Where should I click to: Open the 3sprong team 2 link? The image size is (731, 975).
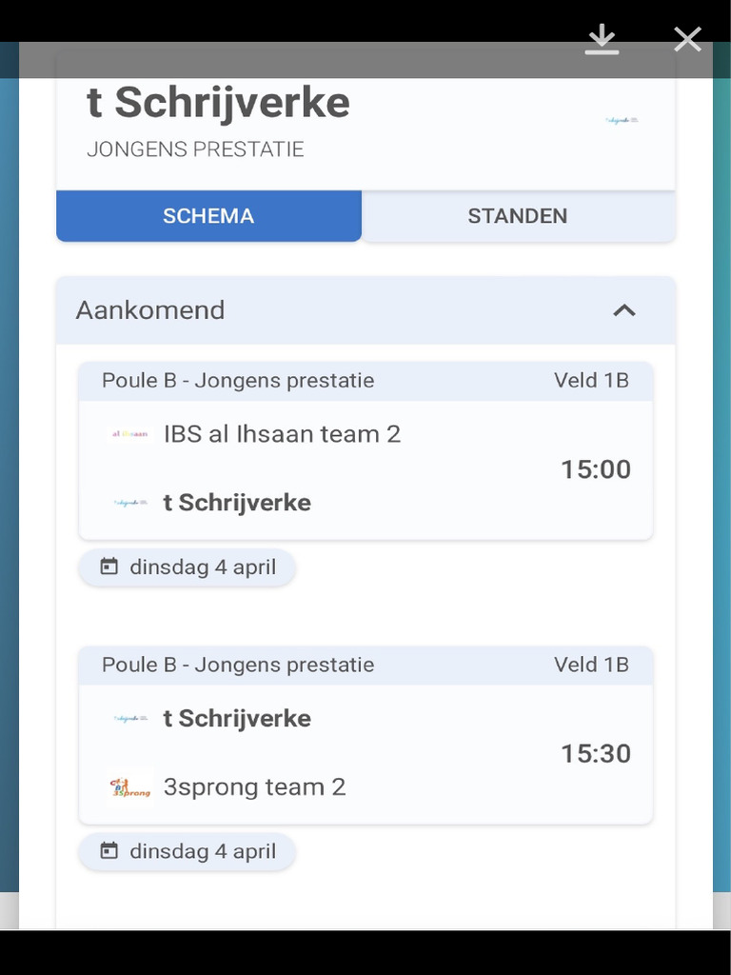254,787
